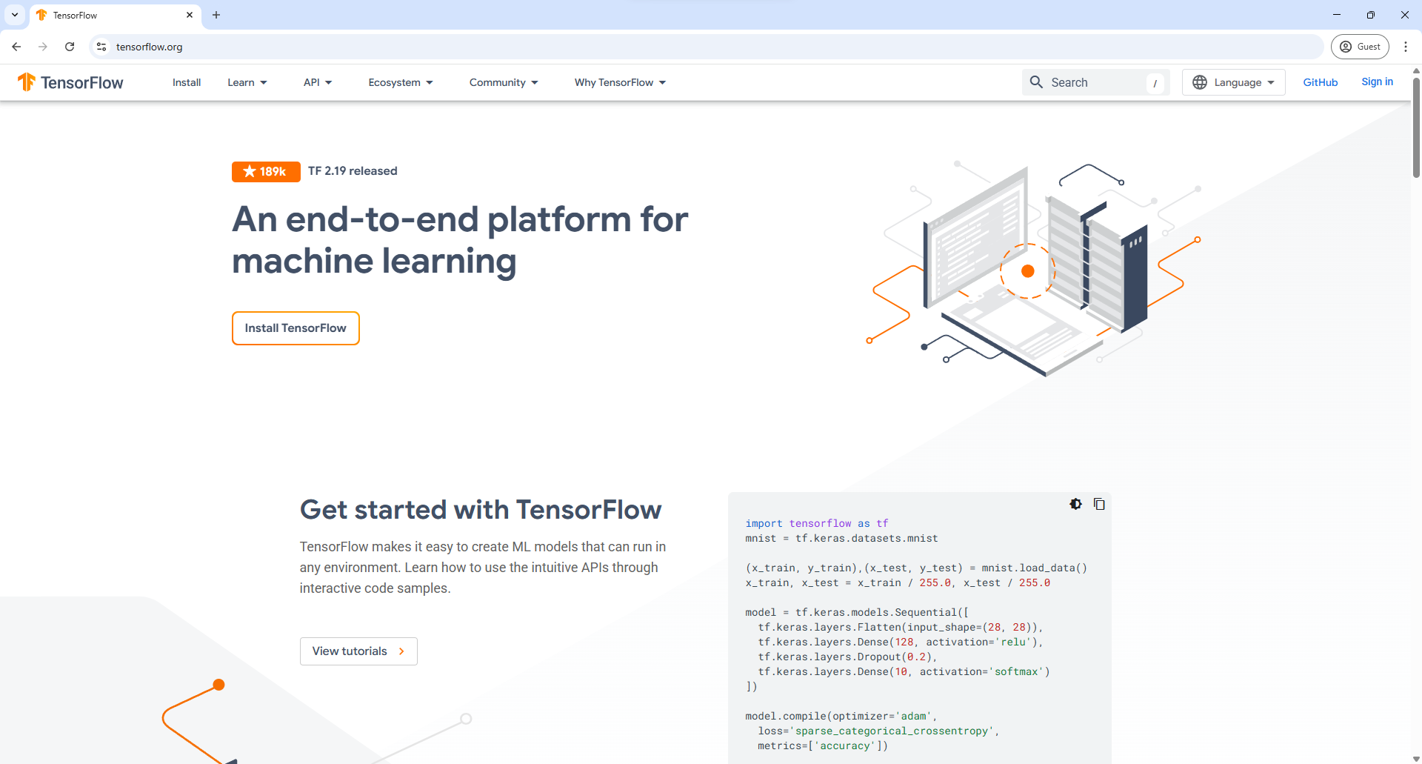Click the browser forward arrow
1422x764 pixels.
click(43, 47)
